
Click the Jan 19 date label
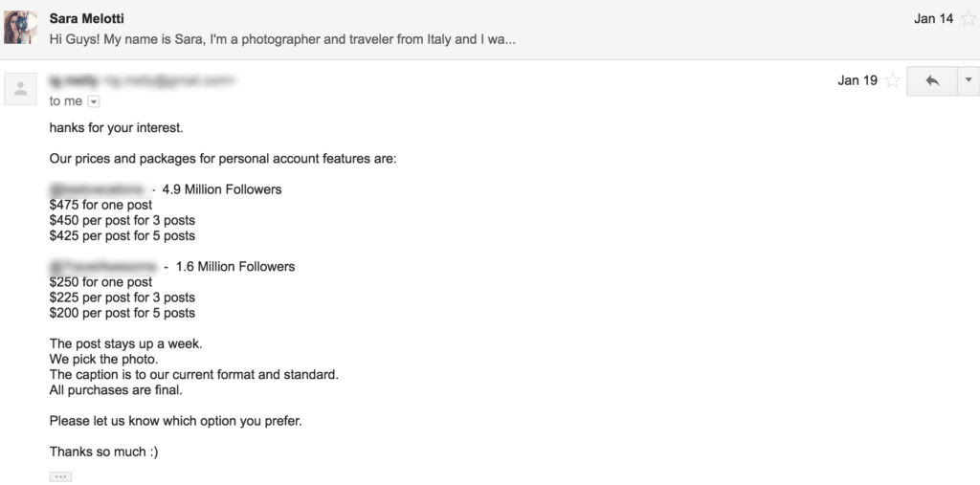click(857, 80)
